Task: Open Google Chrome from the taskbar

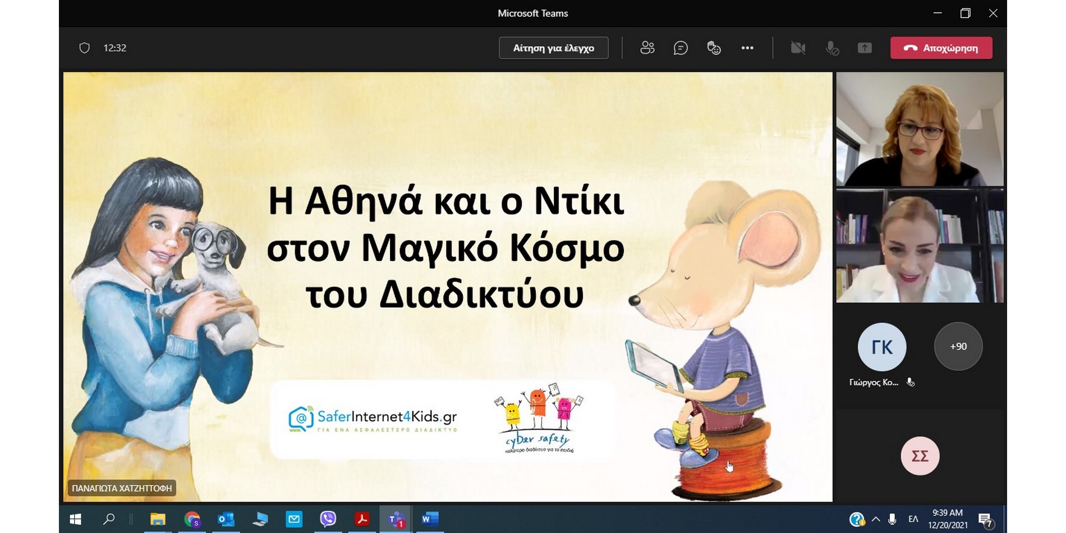Action: coord(192,519)
